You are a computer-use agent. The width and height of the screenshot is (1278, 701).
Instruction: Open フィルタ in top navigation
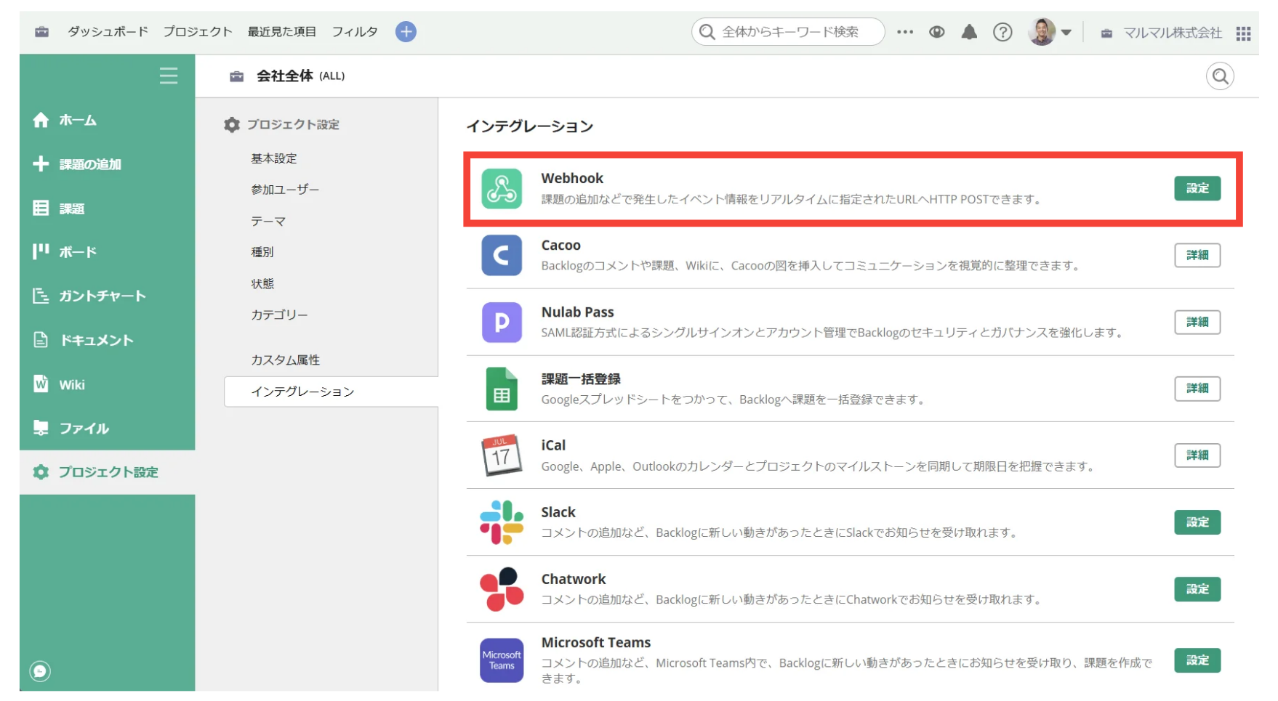(355, 32)
